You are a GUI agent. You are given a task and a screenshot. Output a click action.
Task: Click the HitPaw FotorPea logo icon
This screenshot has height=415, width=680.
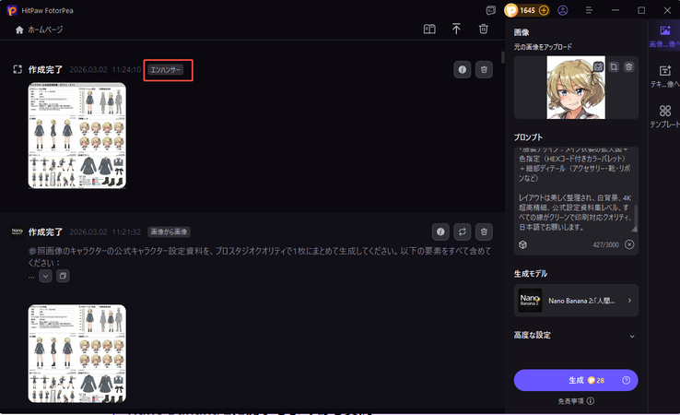click(x=12, y=10)
